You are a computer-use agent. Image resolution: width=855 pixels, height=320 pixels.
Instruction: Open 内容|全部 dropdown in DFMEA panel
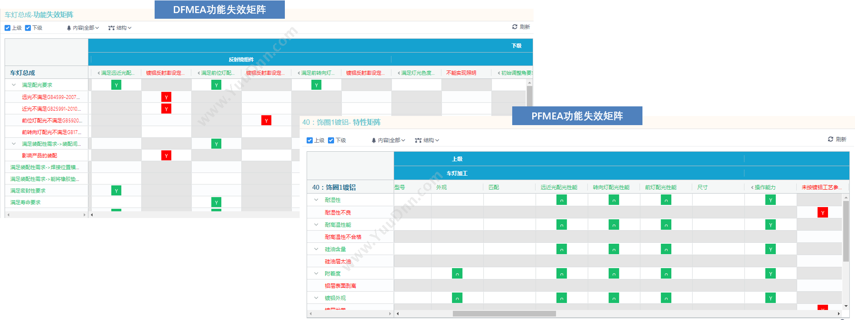point(83,28)
